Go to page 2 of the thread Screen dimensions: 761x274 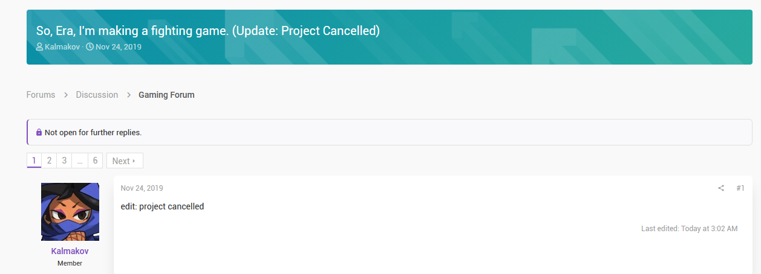click(x=49, y=161)
